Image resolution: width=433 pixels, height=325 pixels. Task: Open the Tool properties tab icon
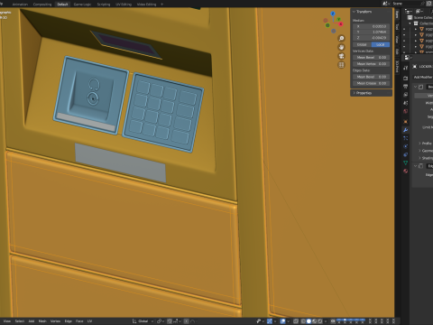coord(405,68)
